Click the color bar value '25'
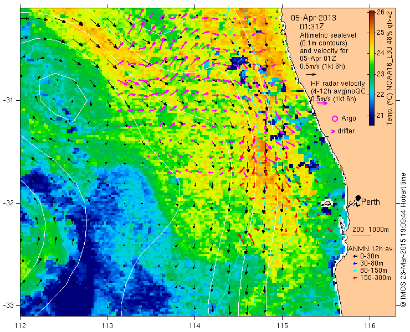Screen dimensions: 410x332 (x=380, y=33)
